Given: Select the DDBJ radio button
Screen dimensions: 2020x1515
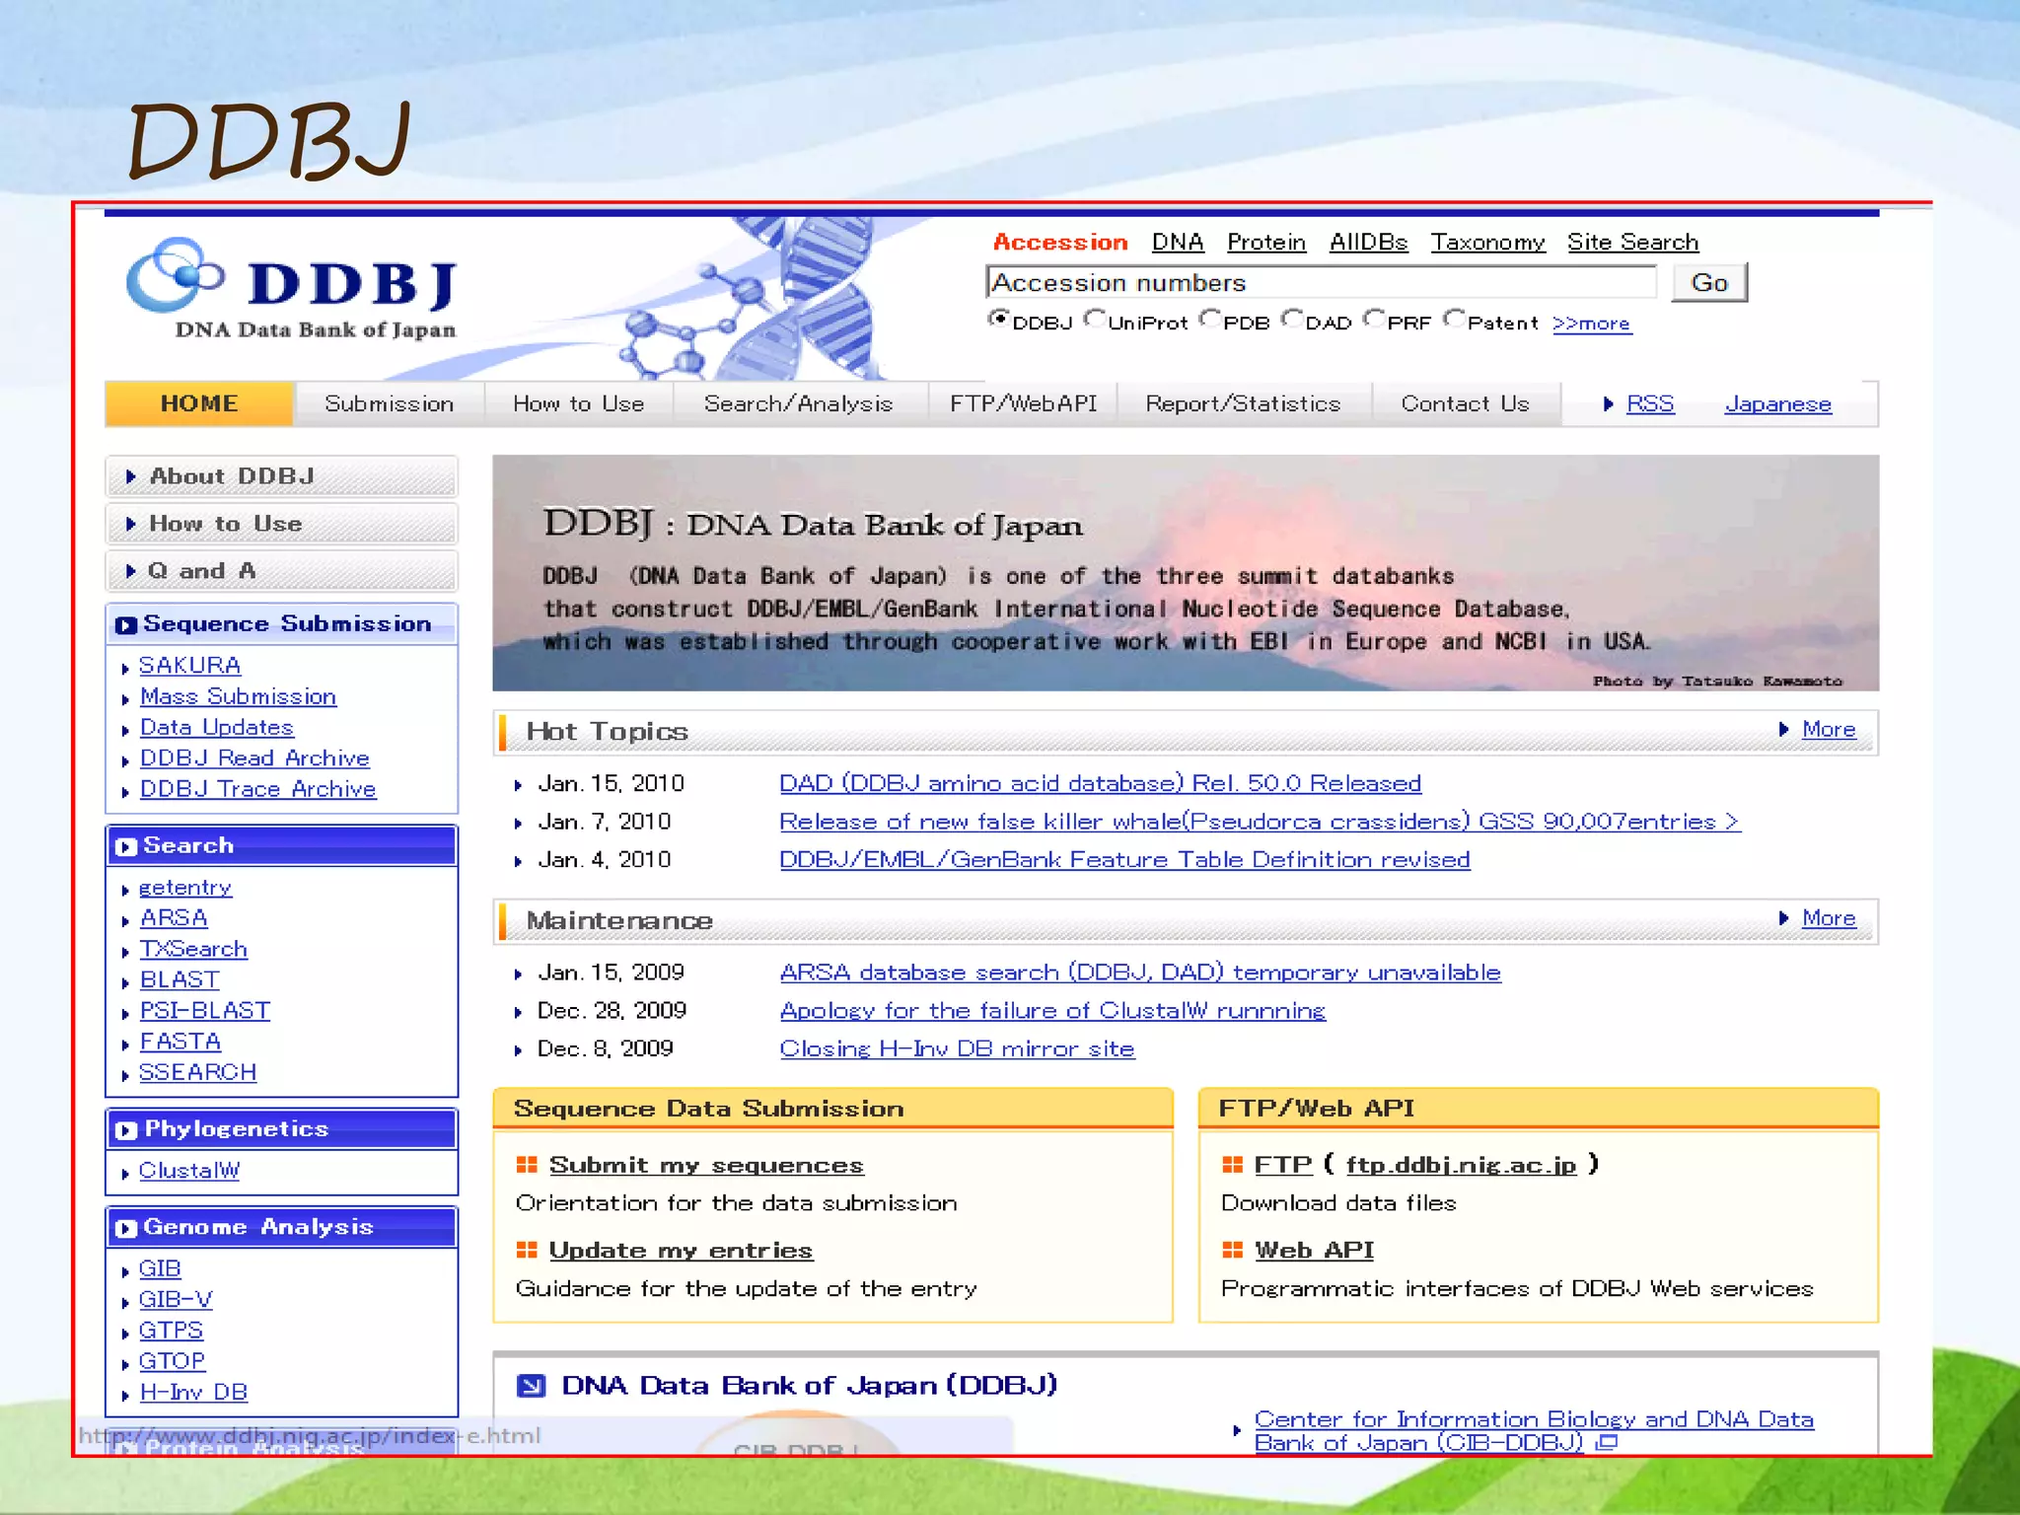Looking at the screenshot, I should point(998,319).
